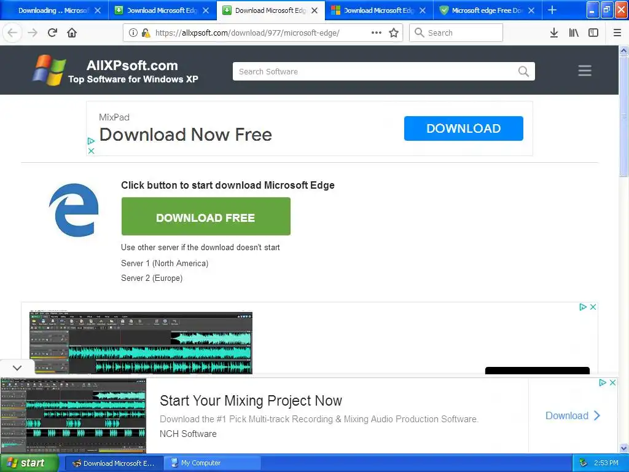Open the Windows XP start menu
The image size is (629, 472).
[29, 463]
